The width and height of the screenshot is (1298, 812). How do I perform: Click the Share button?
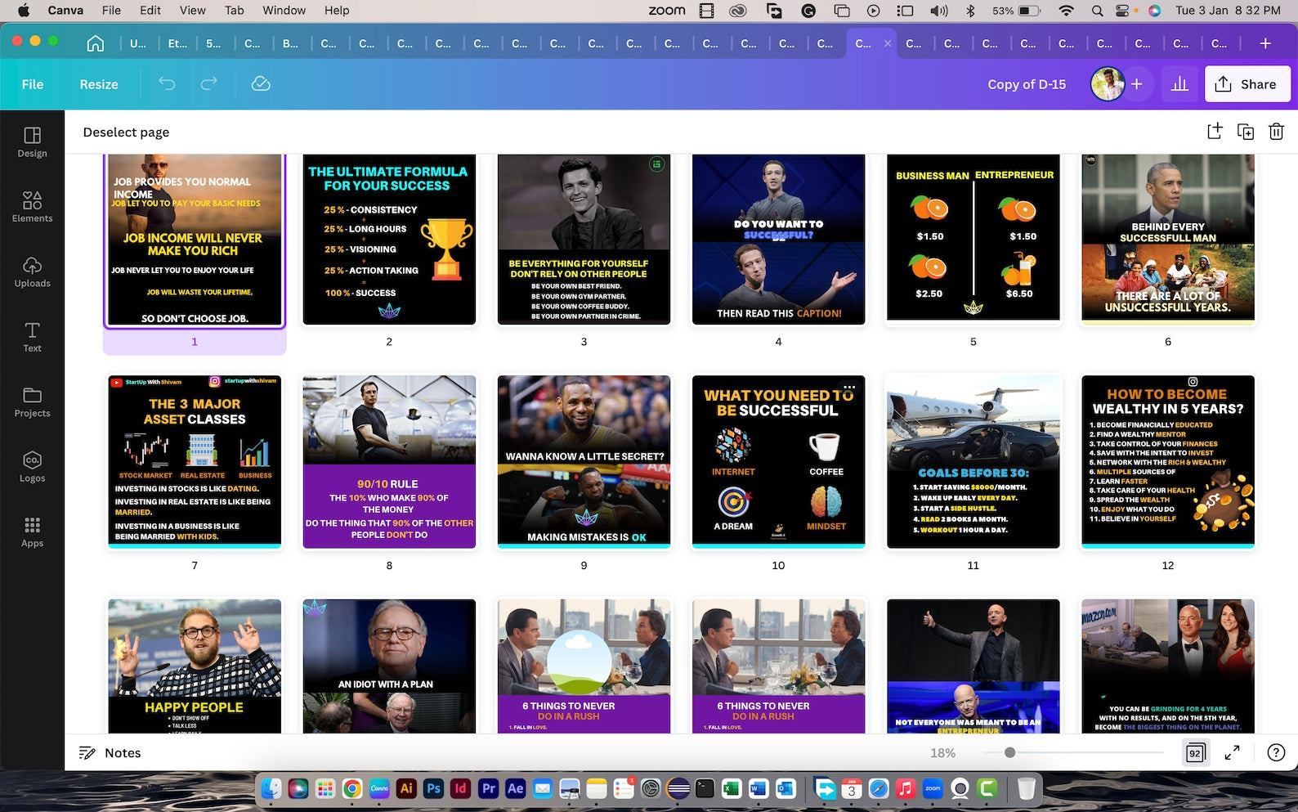click(1247, 84)
